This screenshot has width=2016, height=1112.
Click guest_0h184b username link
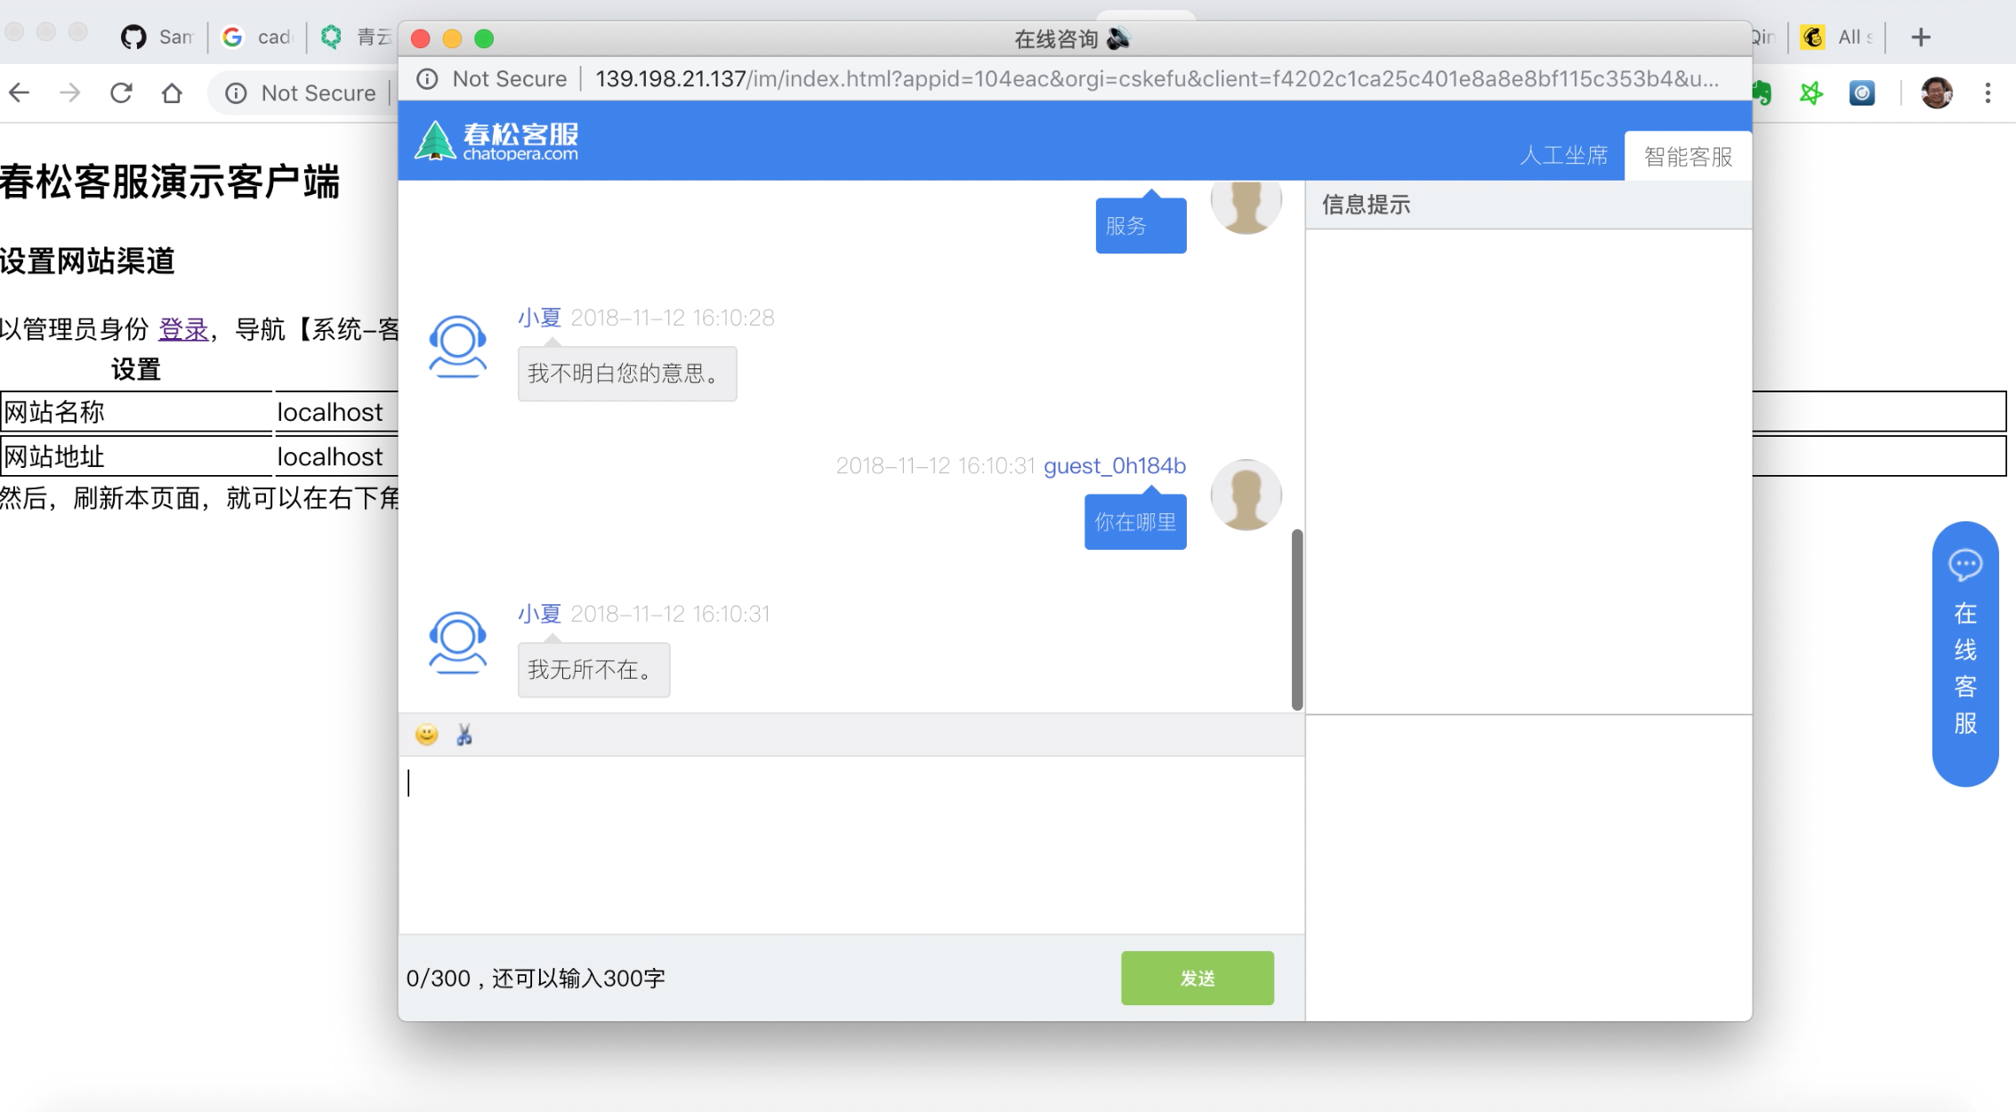click(1114, 465)
